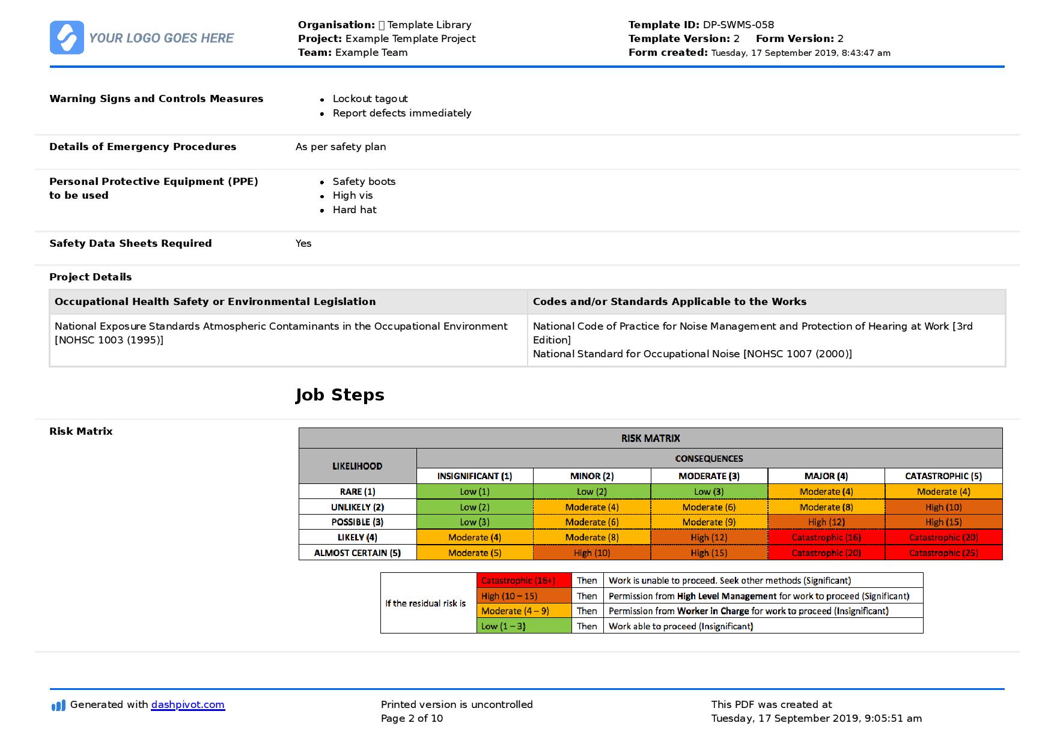Select the Moderate (4 – 9) legend swatch
Screen dimensions: 1054x744
523,611
